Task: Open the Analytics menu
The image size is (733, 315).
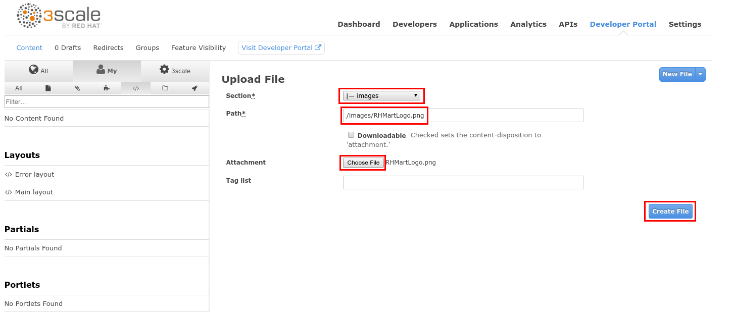Action: click(x=528, y=24)
